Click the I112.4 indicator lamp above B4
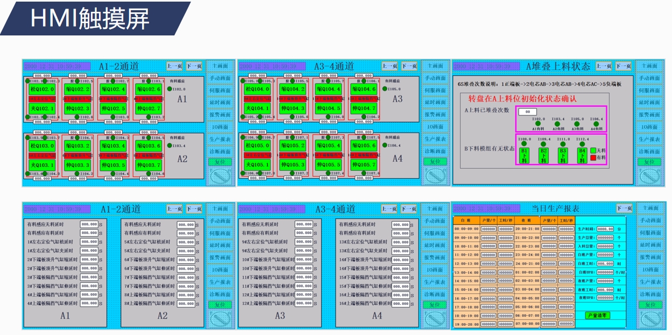Screen dimensions: 672x335 582,144
